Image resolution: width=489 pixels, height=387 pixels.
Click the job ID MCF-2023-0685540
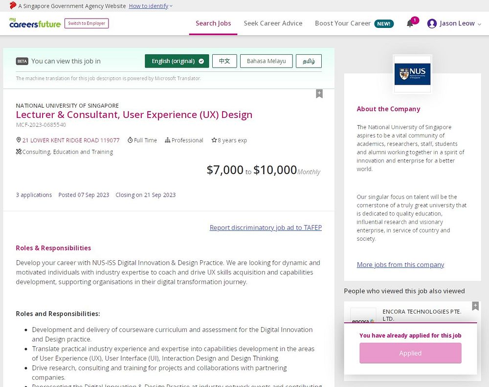coord(41,125)
